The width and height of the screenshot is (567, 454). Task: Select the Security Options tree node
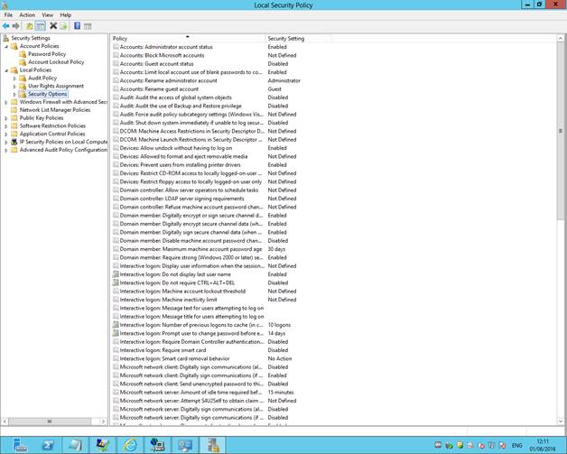(47, 94)
